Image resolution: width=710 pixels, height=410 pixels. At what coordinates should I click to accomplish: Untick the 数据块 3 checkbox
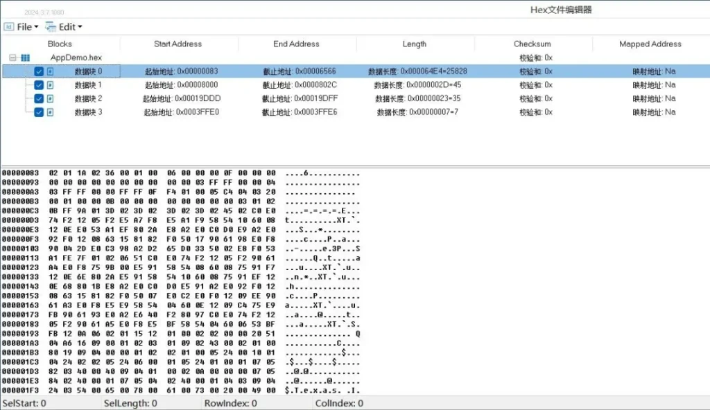39,112
